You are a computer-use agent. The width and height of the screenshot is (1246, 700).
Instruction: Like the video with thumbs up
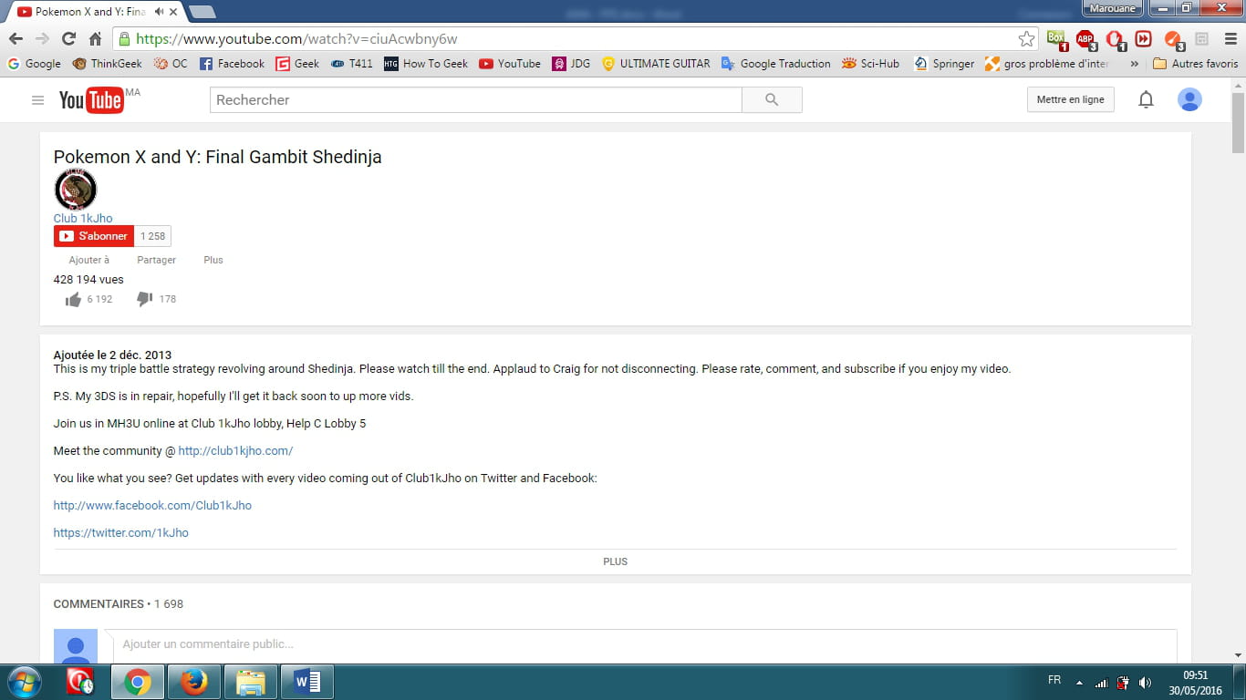coord(74,300)
